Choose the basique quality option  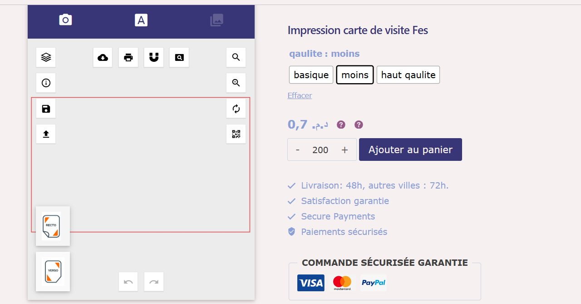click(311, 75)
